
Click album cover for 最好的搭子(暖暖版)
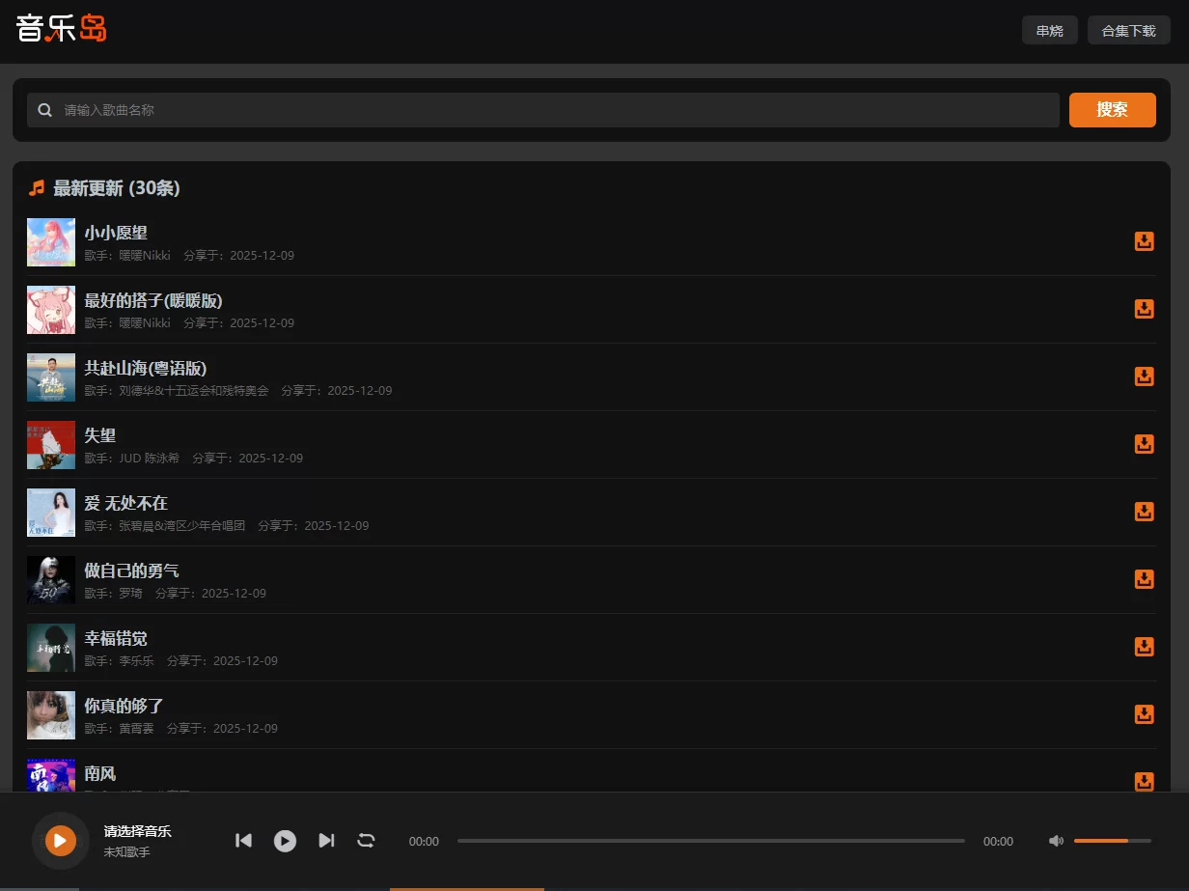(x=51, y=310)
